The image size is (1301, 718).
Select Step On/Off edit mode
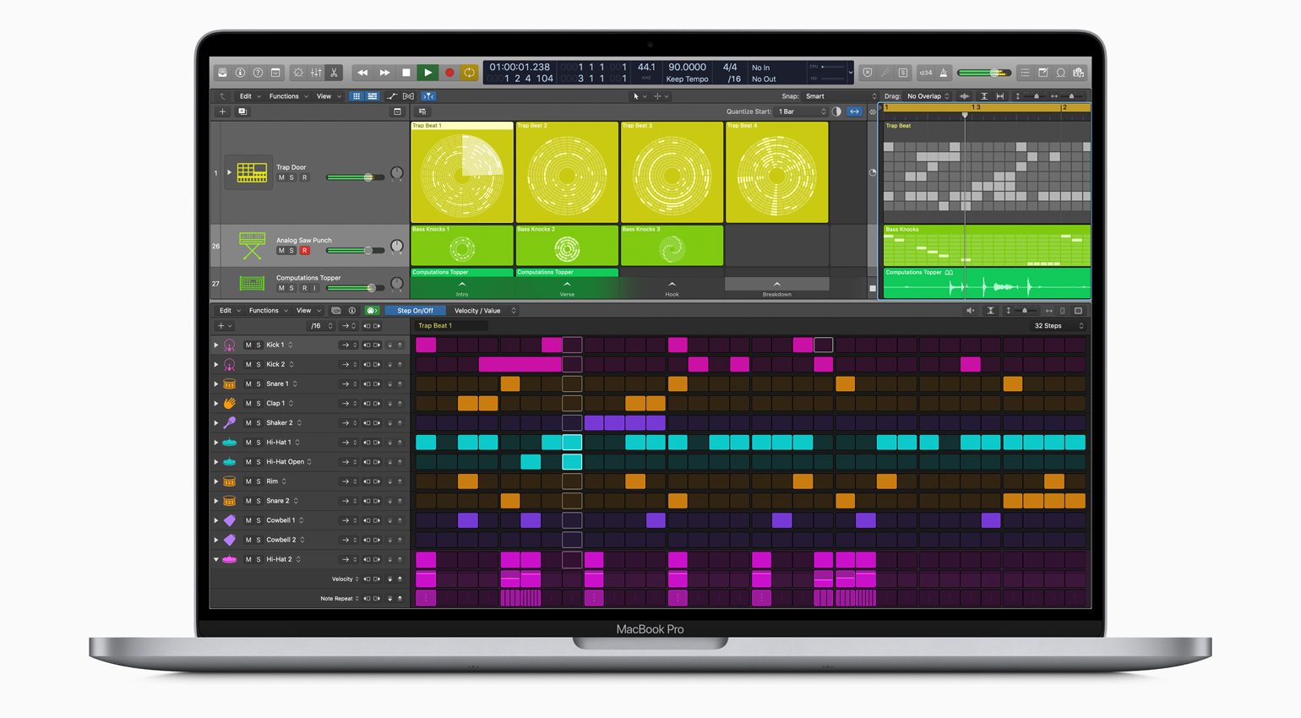(x=415, y=311)
